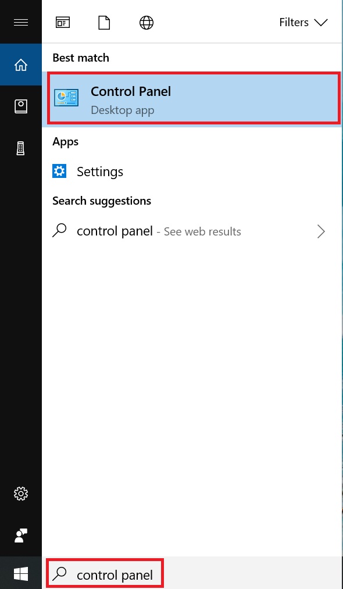The height and width of the screenshot is (589, 343).
Task: Open the Filters dropdown
Action: 303,23
